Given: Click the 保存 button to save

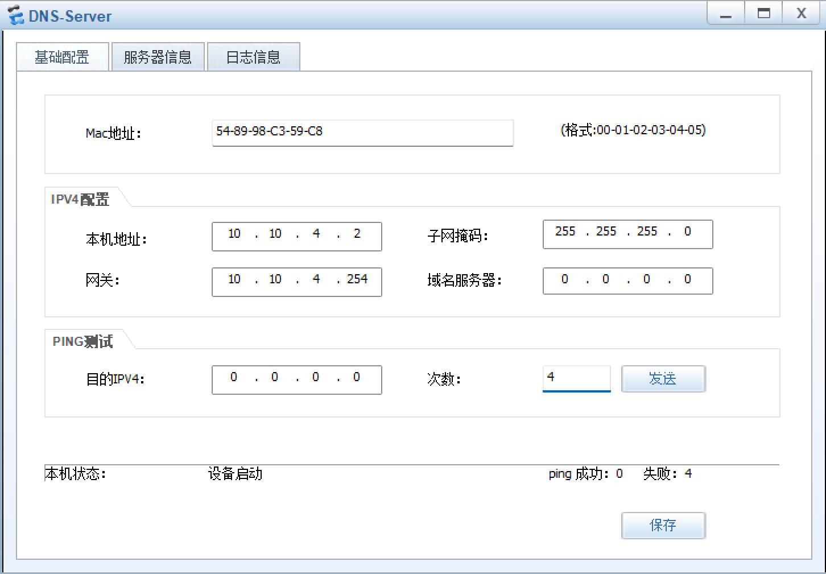Looking at the screenshot, I should click(663, 525).
